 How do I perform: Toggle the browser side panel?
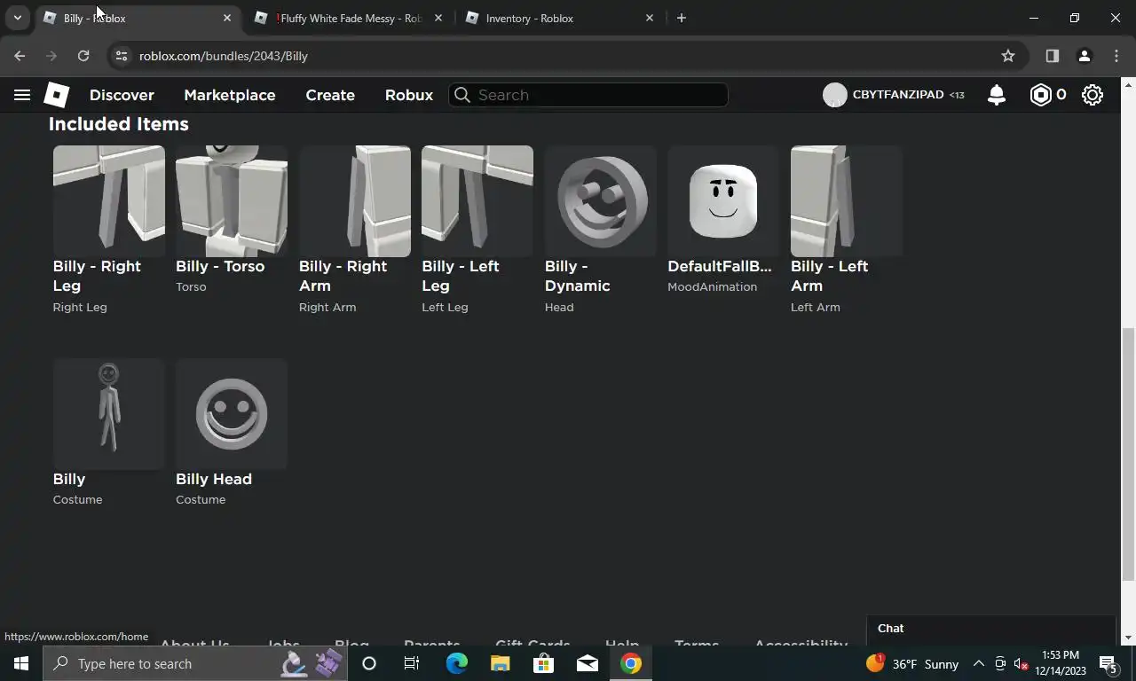1053,56
